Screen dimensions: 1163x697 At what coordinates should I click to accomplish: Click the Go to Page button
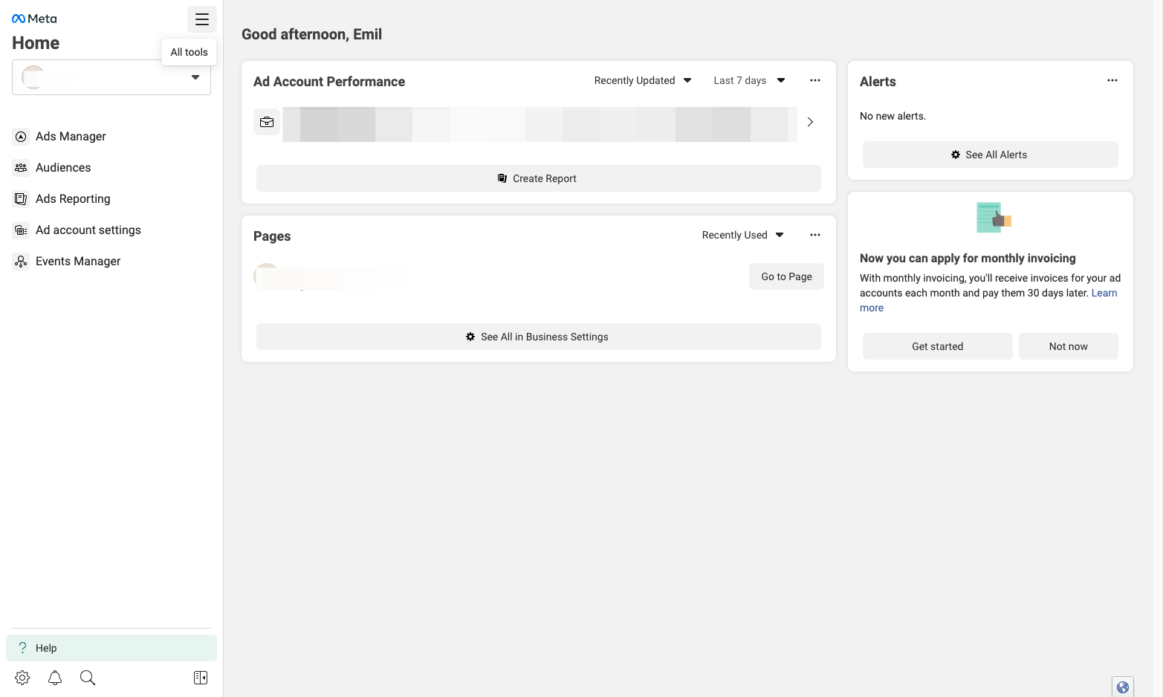(x=786, y=276)
